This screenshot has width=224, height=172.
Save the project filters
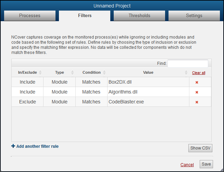click(206, 164)
